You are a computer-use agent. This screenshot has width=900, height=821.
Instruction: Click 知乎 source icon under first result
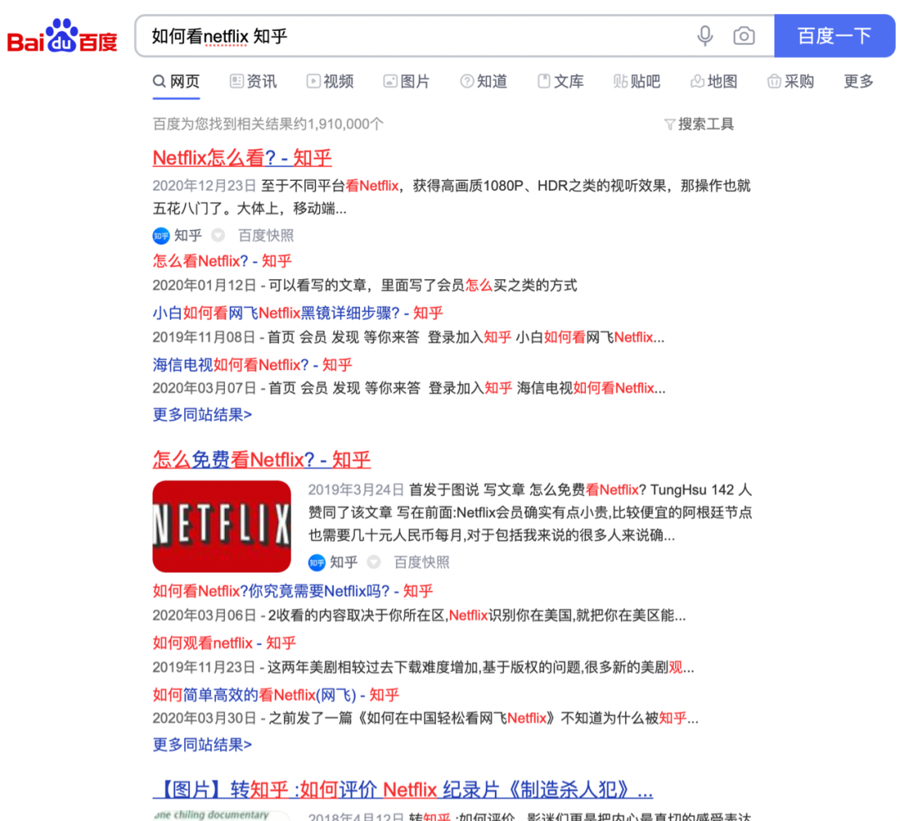click(161, 235)
